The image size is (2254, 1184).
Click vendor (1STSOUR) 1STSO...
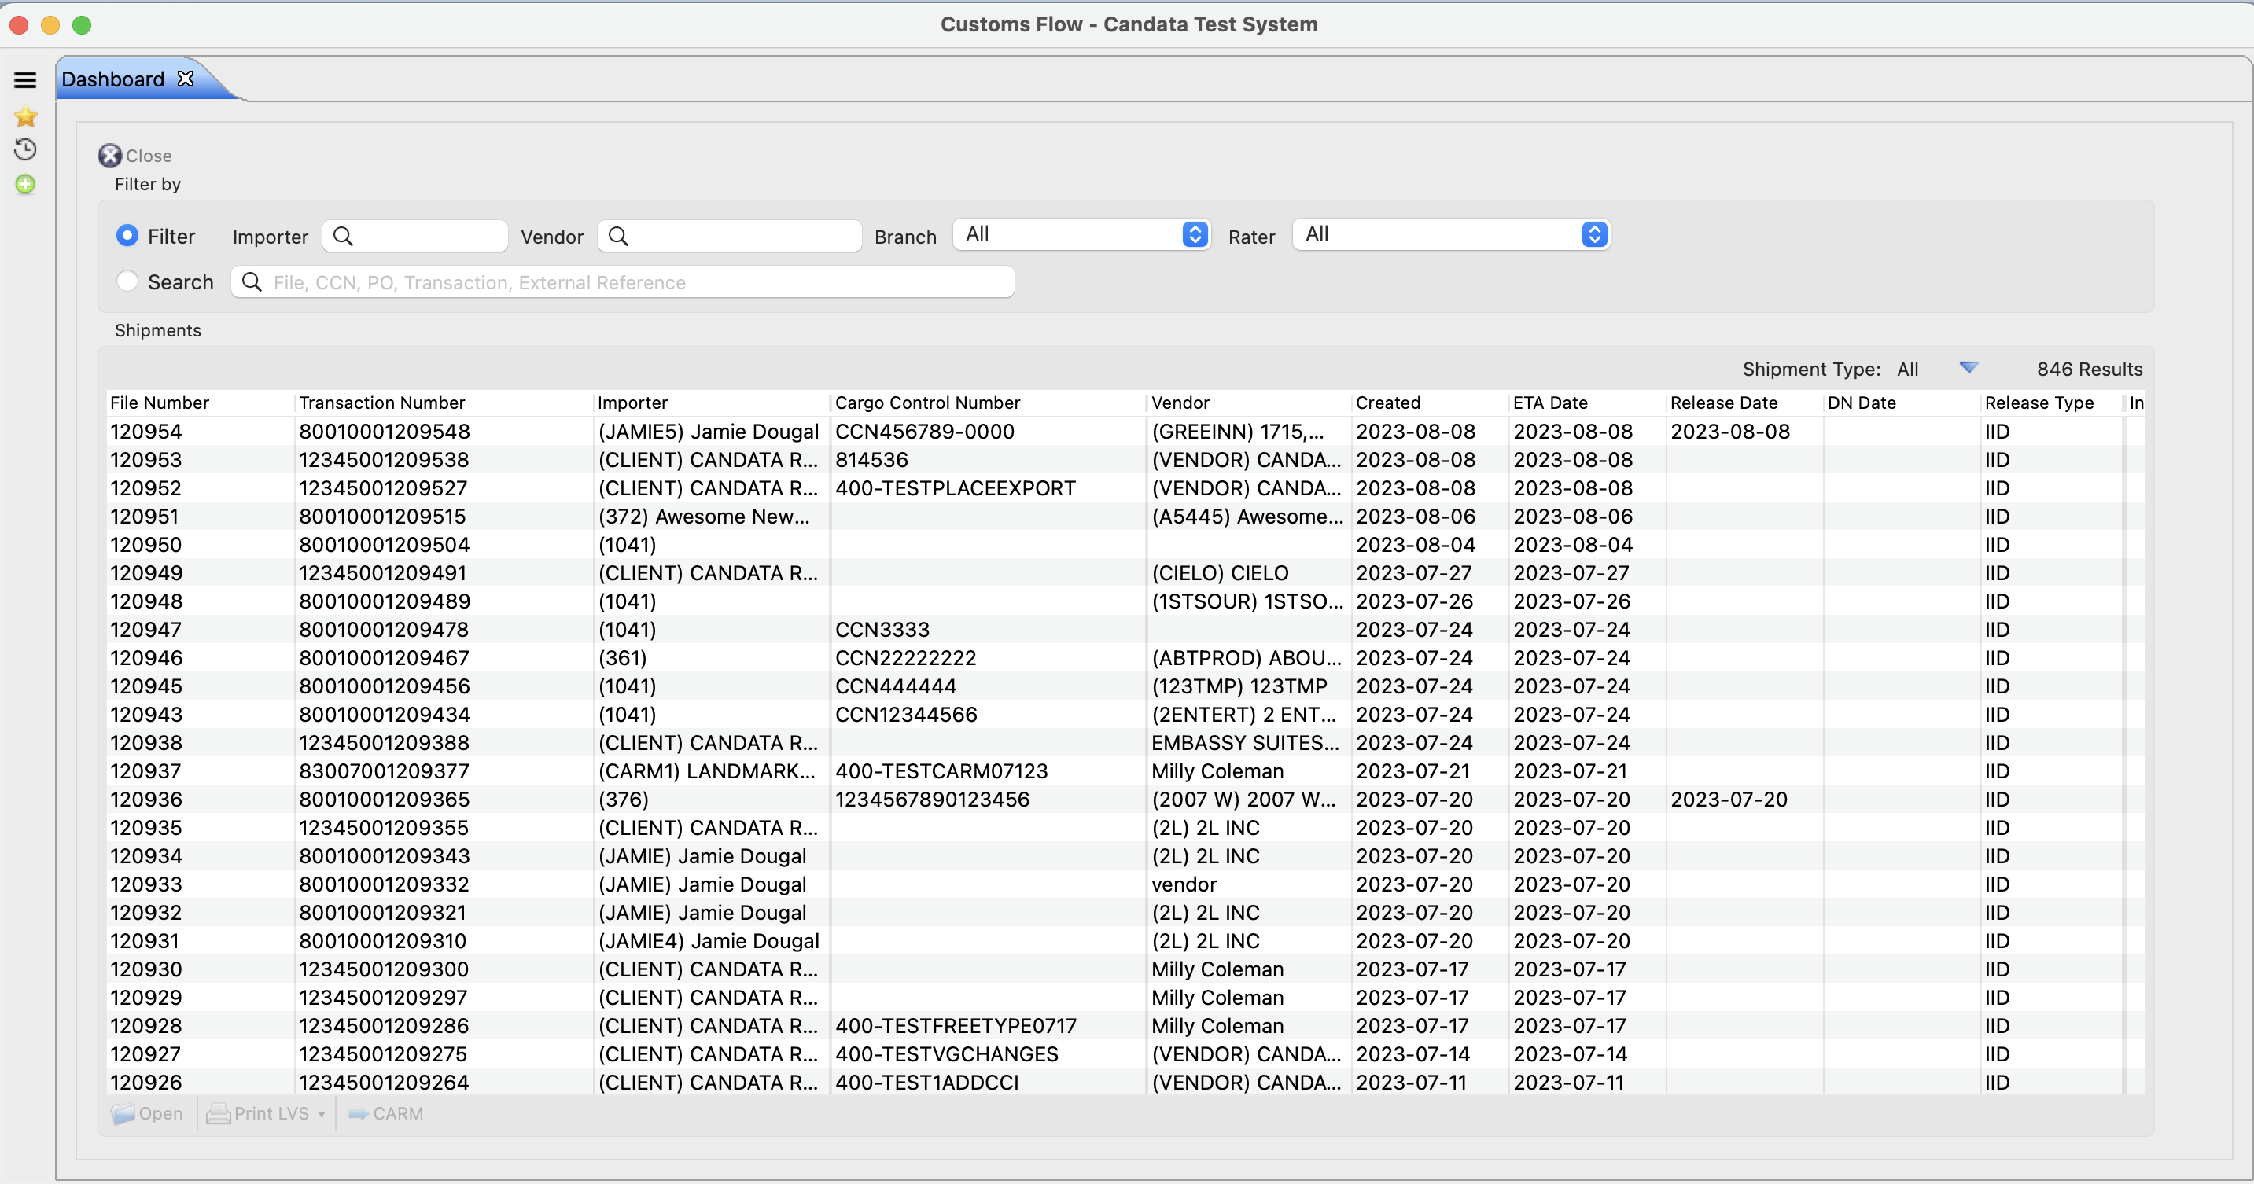[1247, 601]
